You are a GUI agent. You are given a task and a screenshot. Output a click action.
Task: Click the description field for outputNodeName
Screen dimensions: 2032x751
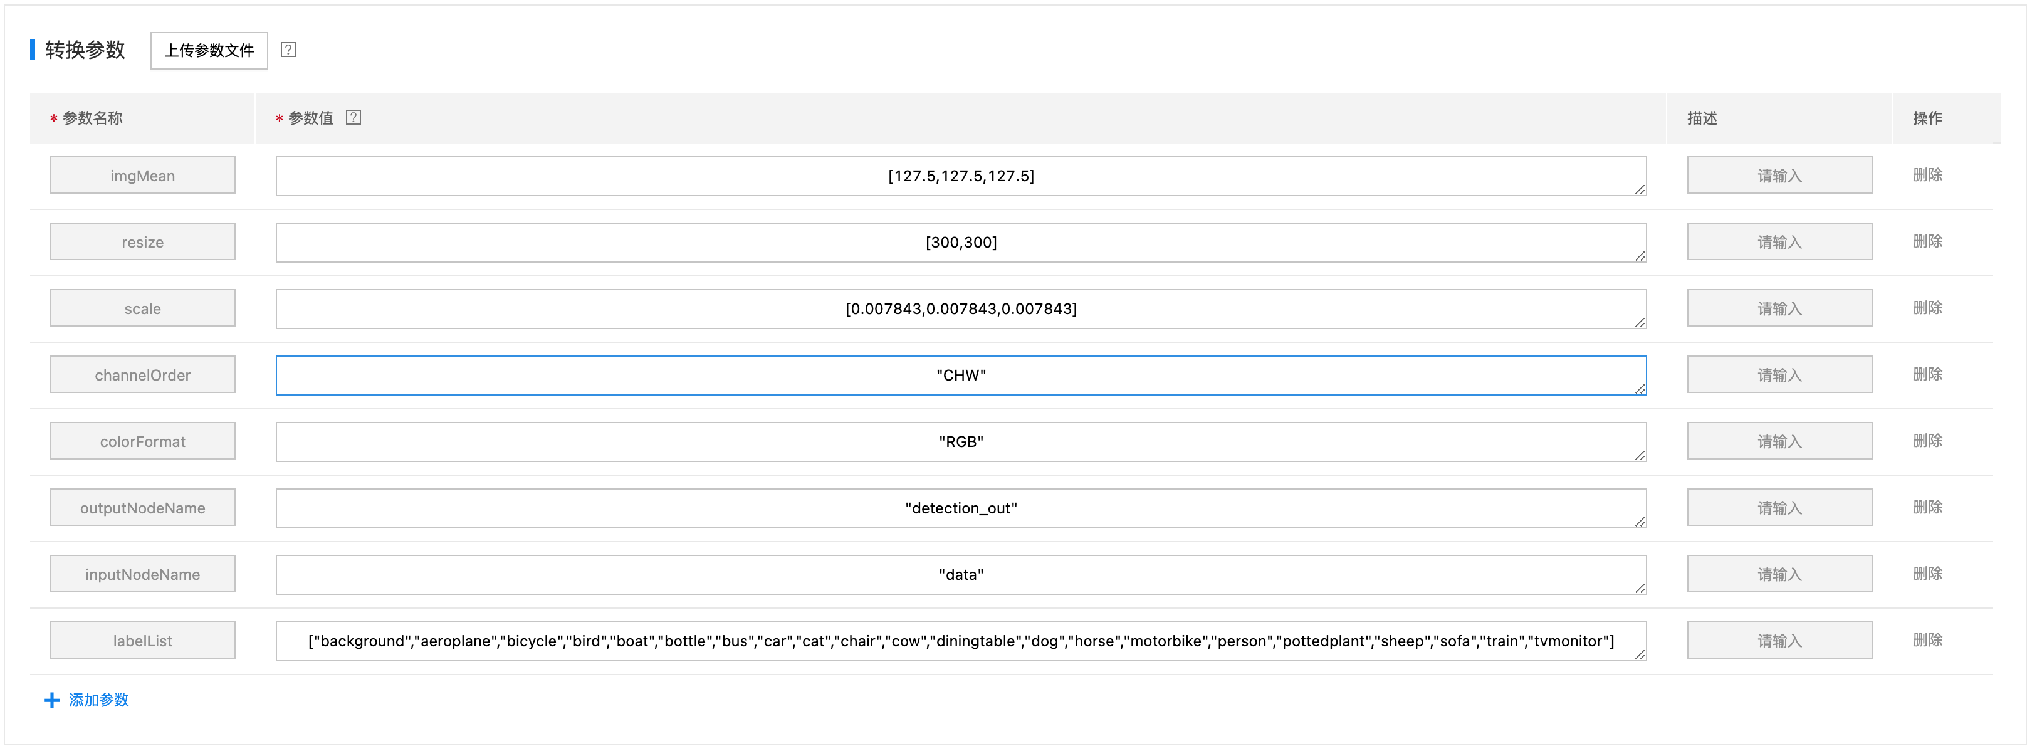1779,507
